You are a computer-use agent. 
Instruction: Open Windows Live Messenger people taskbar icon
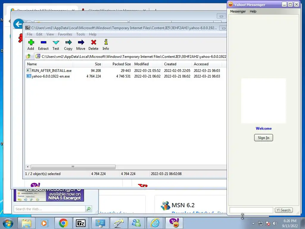pos(136,223)
